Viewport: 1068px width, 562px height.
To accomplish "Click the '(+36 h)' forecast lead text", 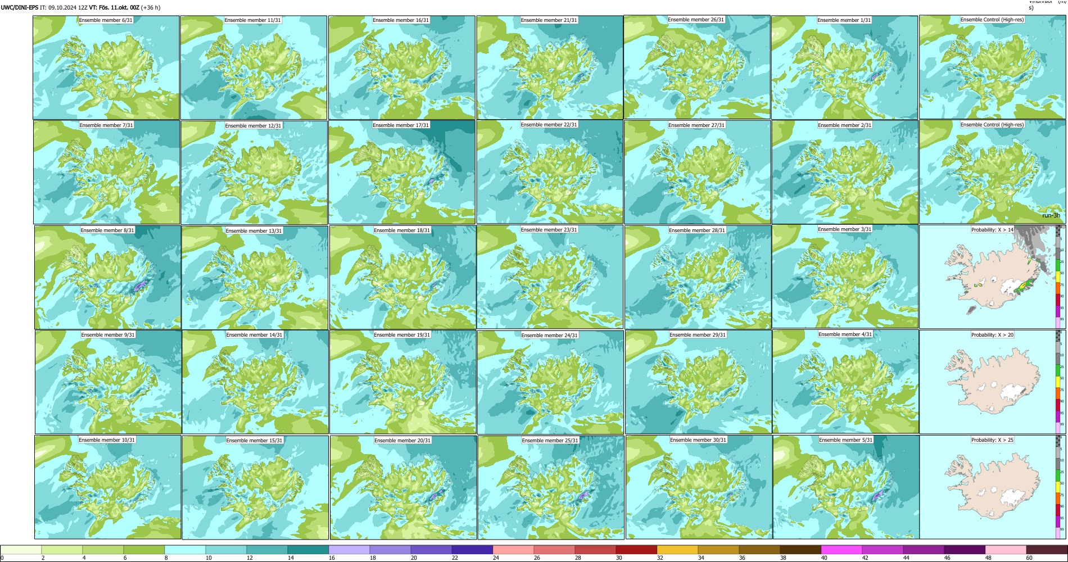I will [151, 8].
